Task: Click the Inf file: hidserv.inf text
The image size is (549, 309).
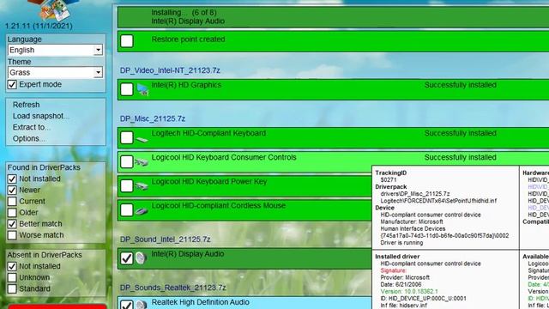Action: 403,306
